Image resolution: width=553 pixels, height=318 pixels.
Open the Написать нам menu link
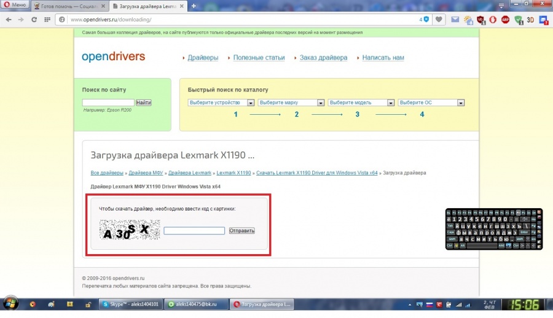tap(383, 58)
